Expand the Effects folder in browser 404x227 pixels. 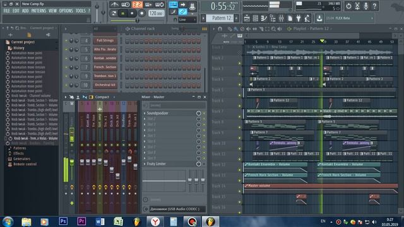tap(18, 153)
